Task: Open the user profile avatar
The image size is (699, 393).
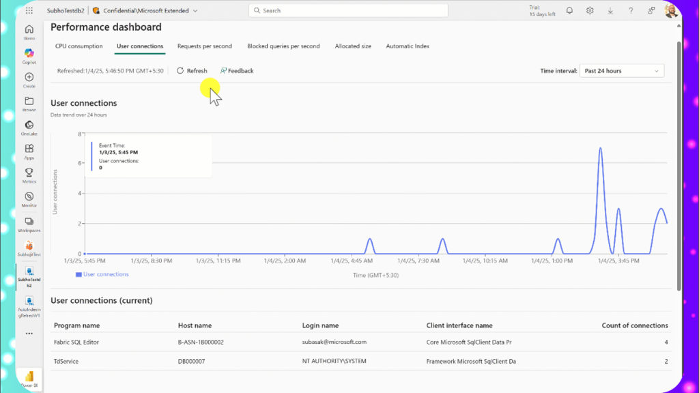Action: pyautogui.click(x=671, y=11)
